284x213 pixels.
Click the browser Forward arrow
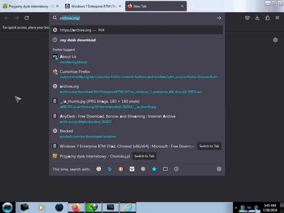coord(16,18)
